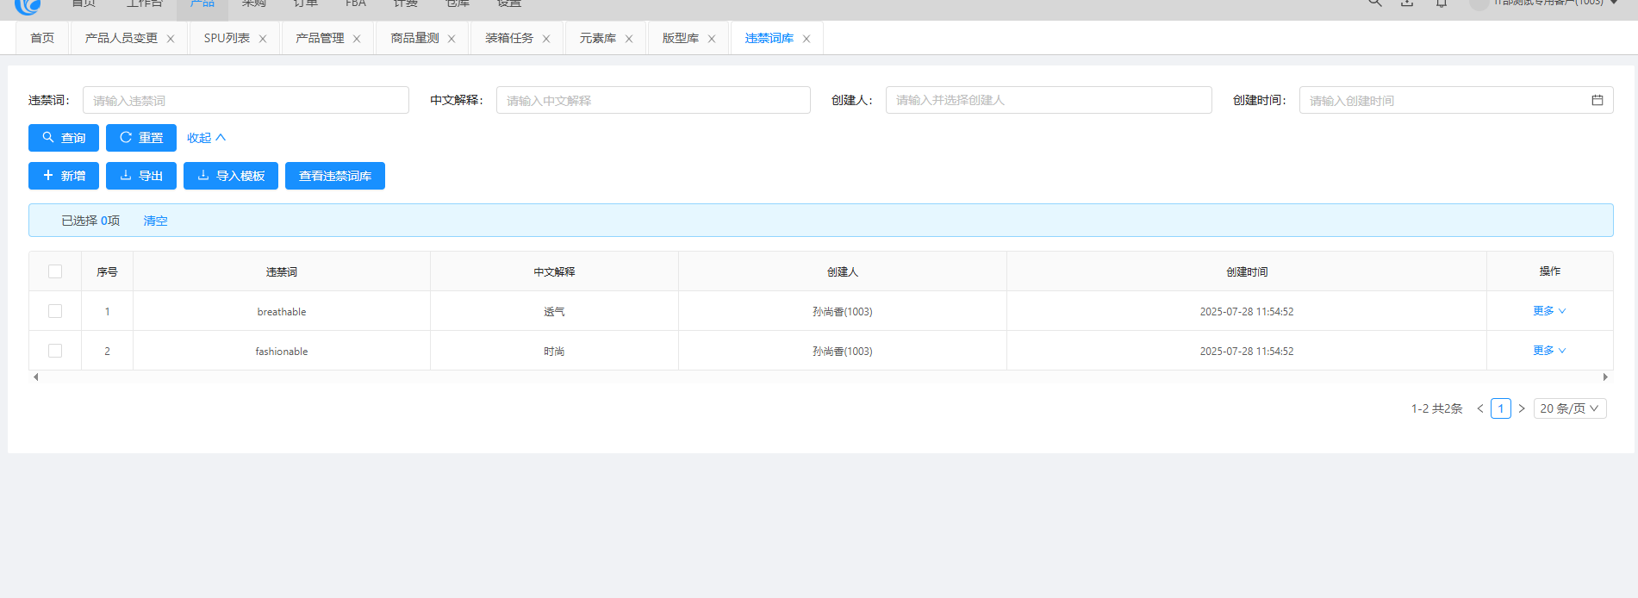Open the 20 条/页 page size dropdown

[1570, 408]
